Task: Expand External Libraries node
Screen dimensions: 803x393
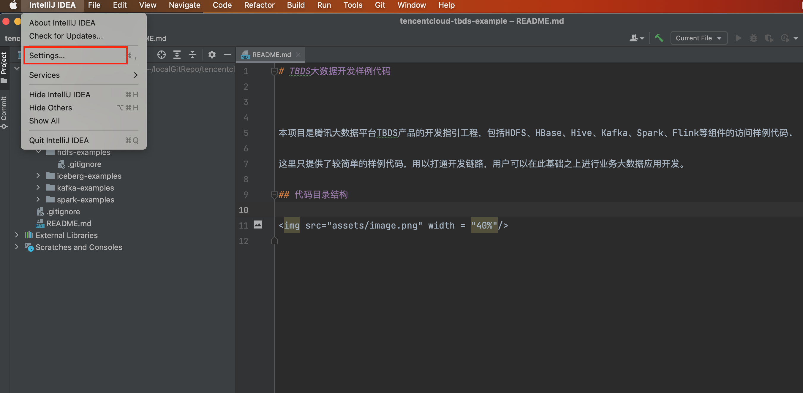Action: [x=17, y=235]
